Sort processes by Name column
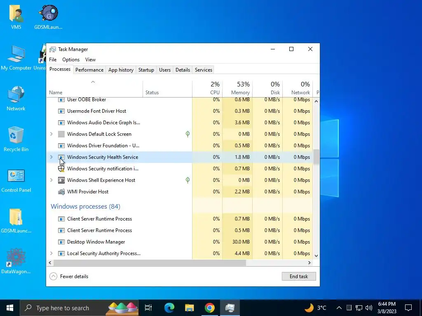 [x=94, y=88]
